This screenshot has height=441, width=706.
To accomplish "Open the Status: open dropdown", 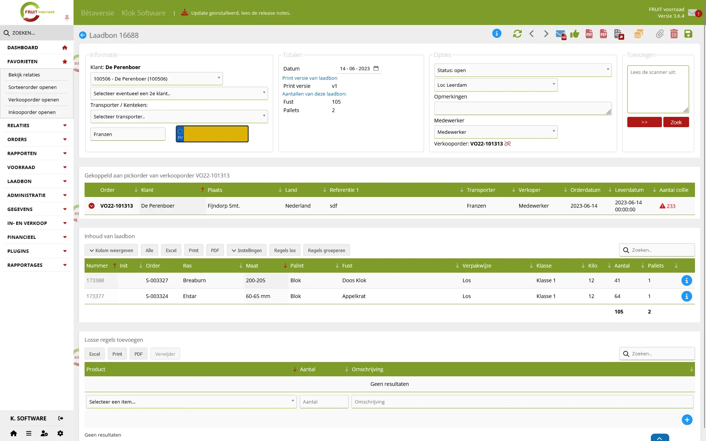I will 523,70.
